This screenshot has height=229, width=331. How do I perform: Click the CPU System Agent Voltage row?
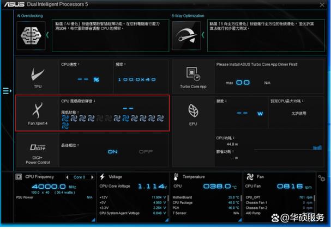coord(133,213)
